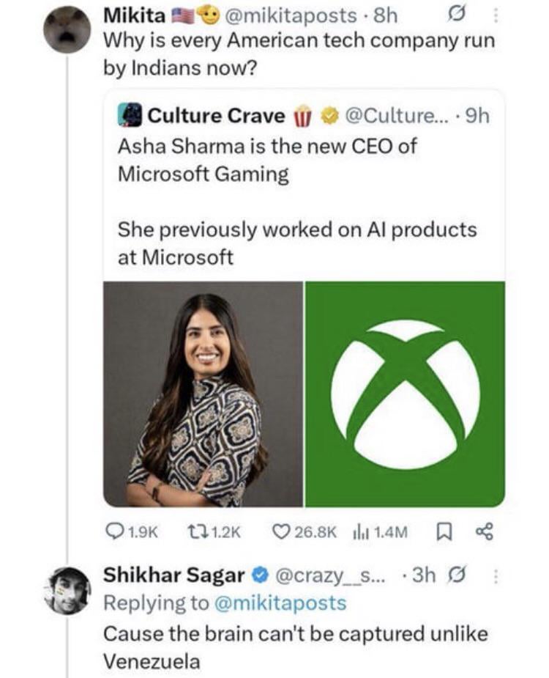Open the Culture Crave account name
This screenshot has height=678, width=549.
pyautogui.click(x=216, y=115)
